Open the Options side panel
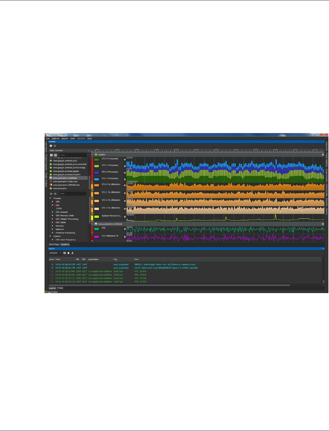329x431 pixels. [327, 211]
